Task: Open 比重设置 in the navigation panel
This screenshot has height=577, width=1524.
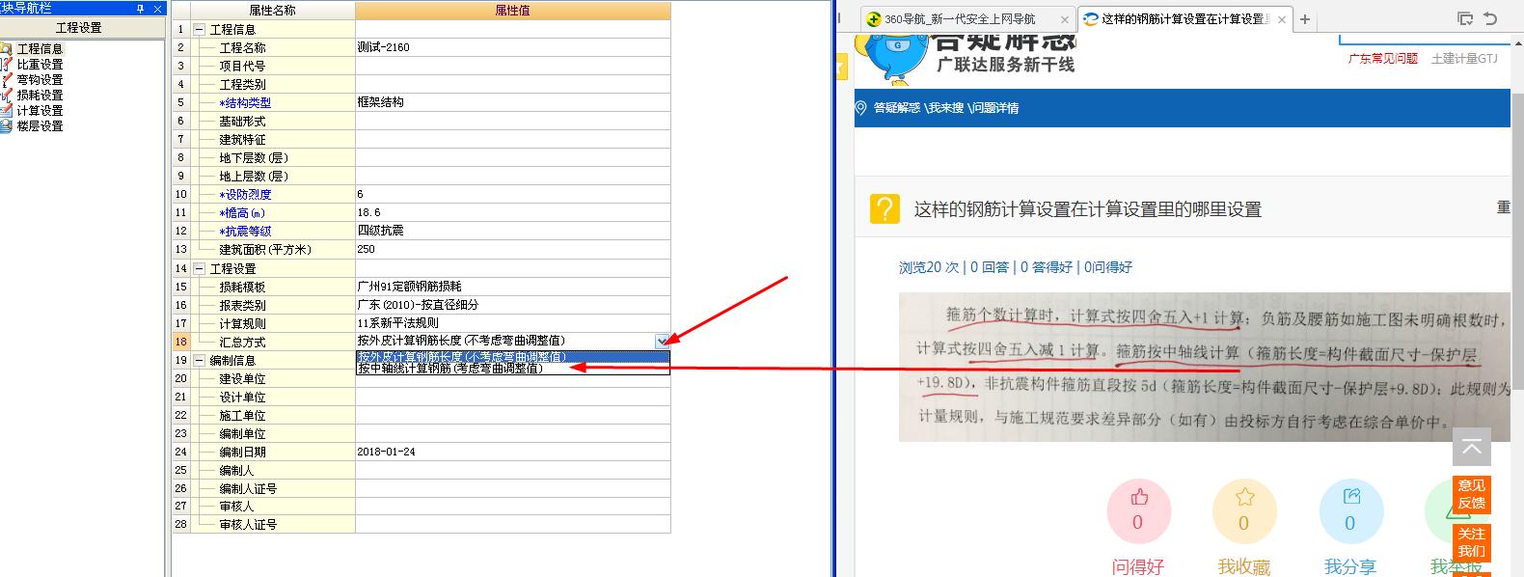Action: [x=40, y=64]
